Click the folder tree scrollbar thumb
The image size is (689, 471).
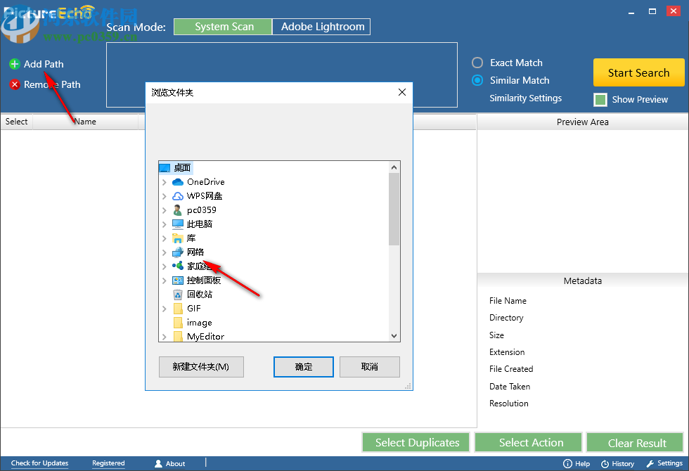pos(394,209)
